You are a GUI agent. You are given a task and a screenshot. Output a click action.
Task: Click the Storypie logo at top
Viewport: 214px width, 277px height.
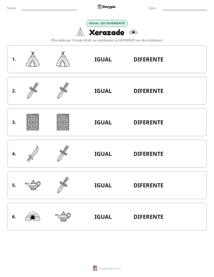[x=107, y=7]
